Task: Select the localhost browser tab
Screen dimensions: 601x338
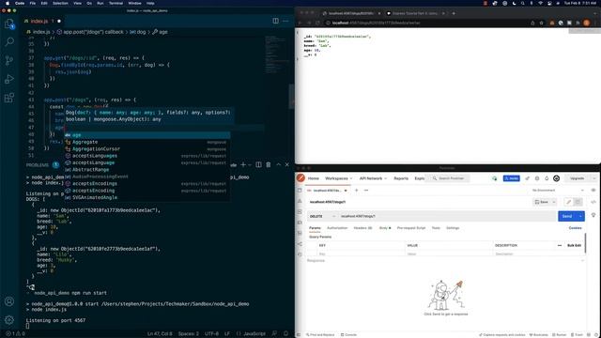Action: (x=350, y=13)
